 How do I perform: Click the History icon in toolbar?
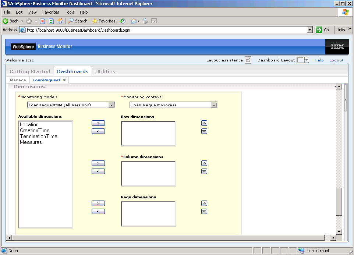(x=123, y=21)
